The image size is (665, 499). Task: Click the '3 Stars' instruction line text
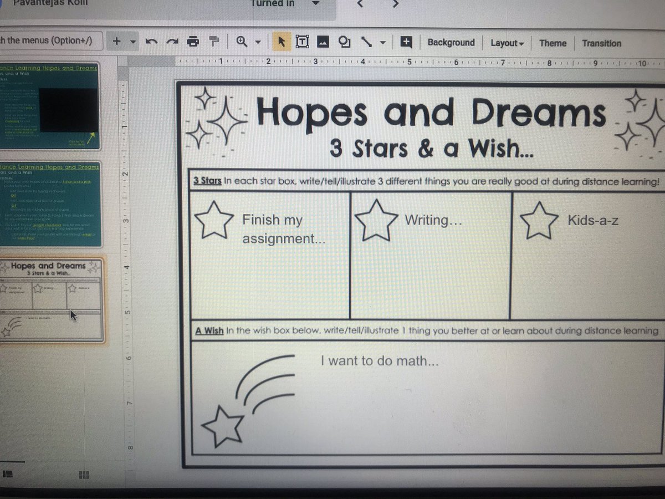point(427,181)
